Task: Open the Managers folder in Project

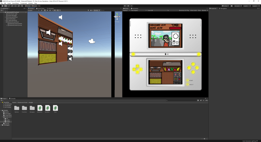Action: [x=32, y=109]
